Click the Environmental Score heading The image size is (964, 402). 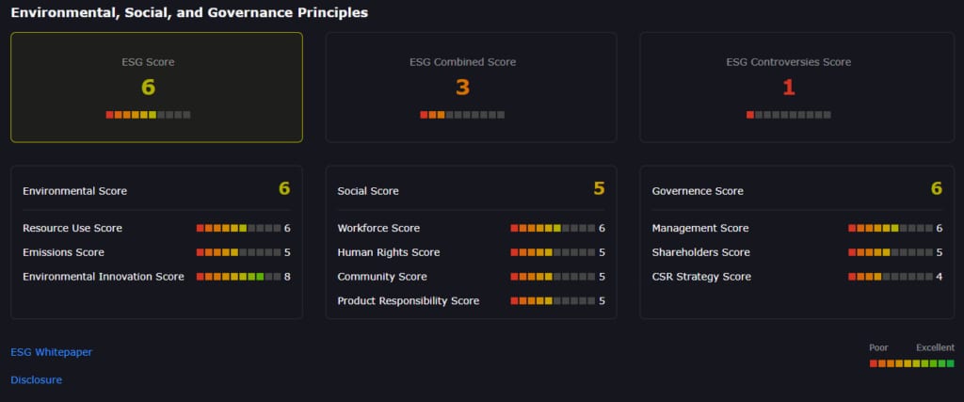point(75,191)
